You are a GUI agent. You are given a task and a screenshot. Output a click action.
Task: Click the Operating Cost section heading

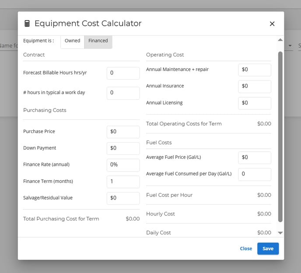click(165, 55)
